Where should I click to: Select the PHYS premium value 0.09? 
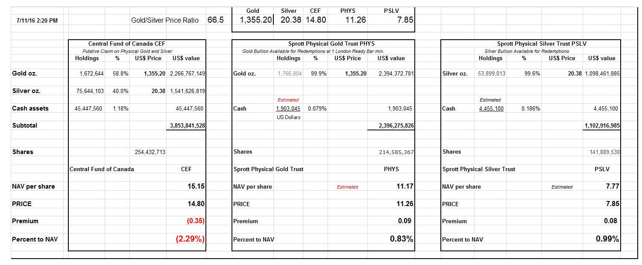405,221
